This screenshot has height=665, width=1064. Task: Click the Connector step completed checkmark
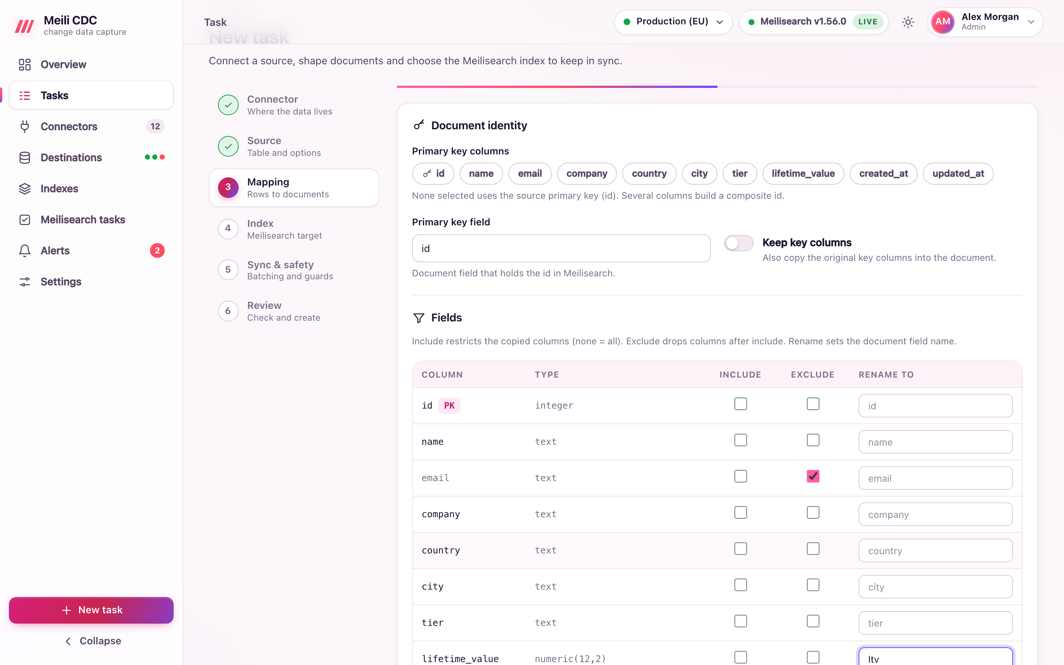tap(228, 105)
